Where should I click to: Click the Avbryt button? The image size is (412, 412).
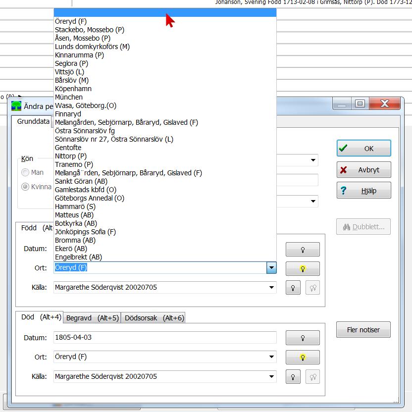[x=363, y=170]
